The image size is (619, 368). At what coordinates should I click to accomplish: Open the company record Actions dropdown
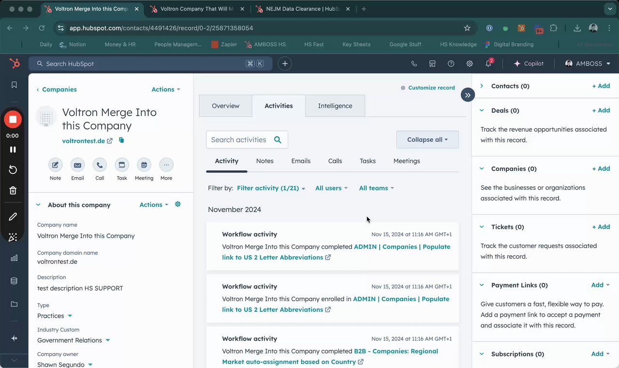click(166, 89)
